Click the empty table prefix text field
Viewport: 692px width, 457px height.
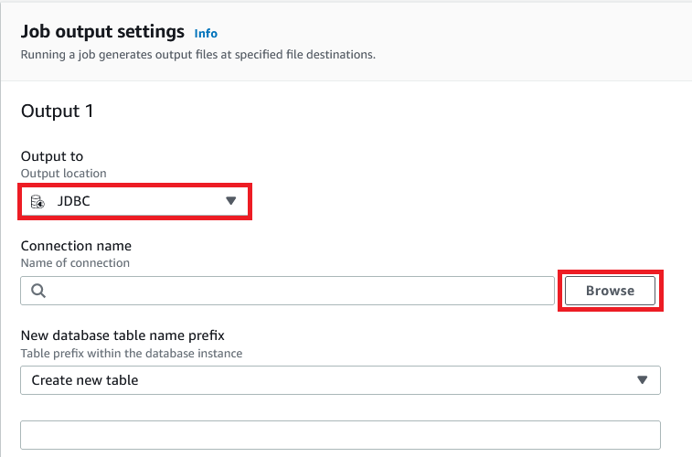point(340,434)
